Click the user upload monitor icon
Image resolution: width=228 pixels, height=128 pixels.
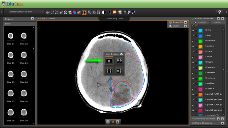pos(129,13)
